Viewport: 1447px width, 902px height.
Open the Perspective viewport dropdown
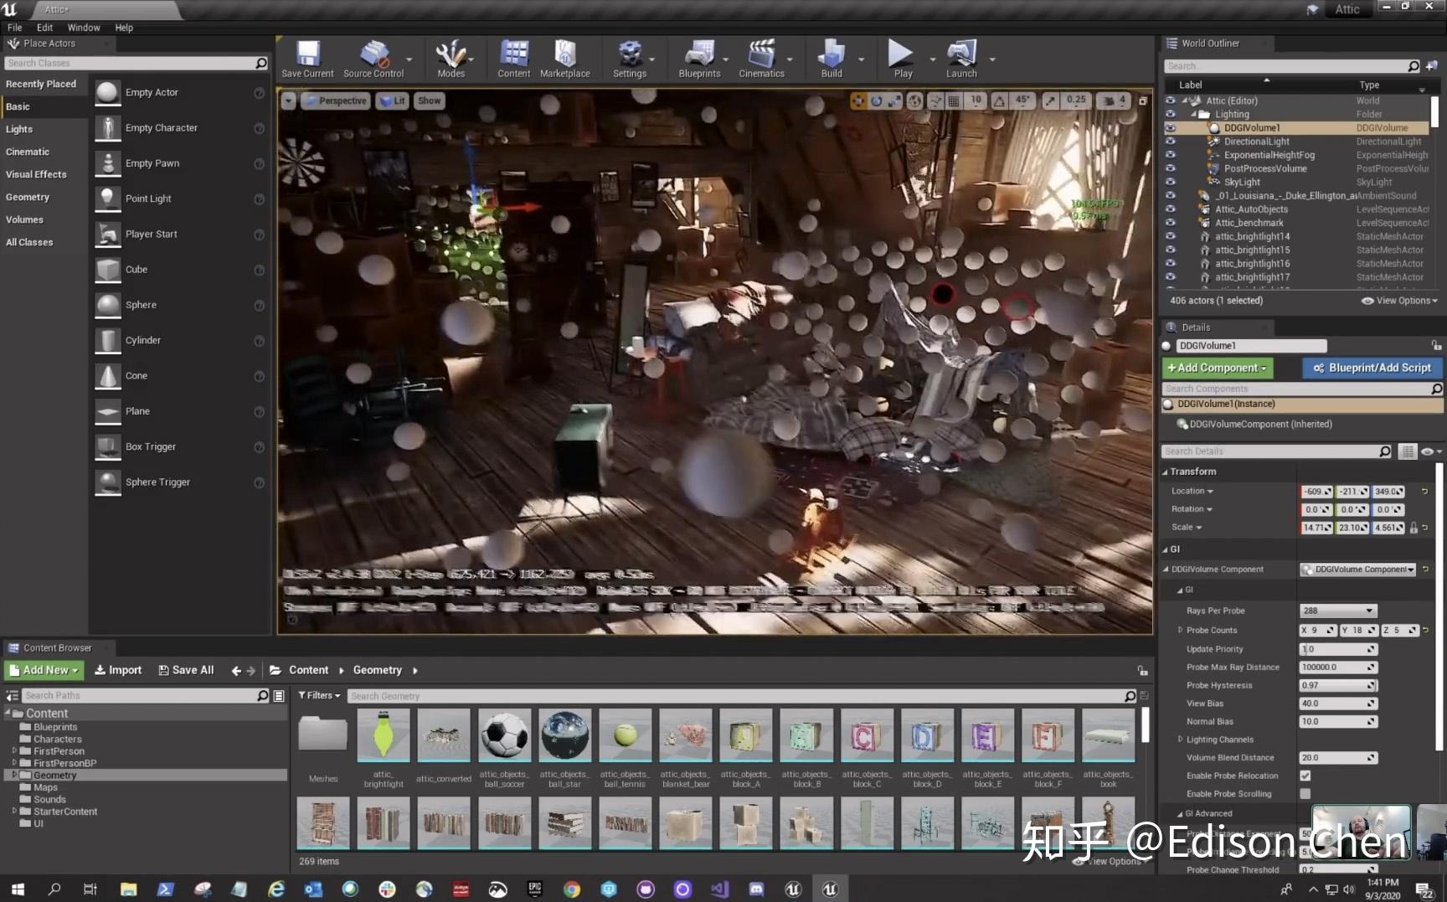pos(335,101)
